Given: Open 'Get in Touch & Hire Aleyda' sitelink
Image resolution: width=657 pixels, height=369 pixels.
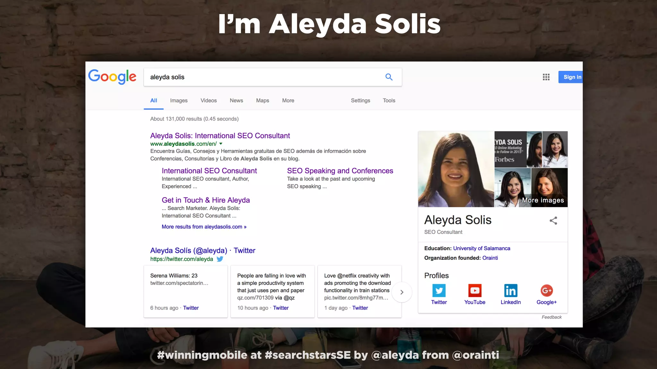Looking at the screenshot, I should (206, 200).
